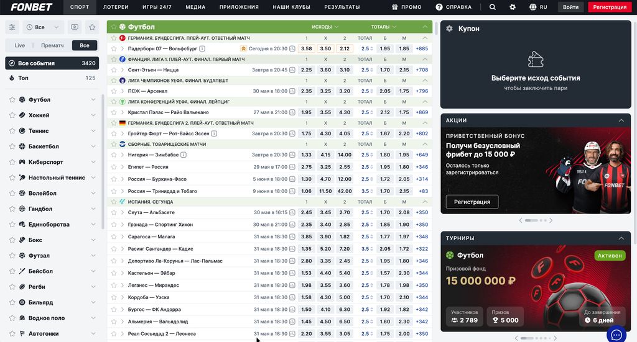
Task: Click the Теннис ball icon in sidebar
Action: click(x=22, y=130)
